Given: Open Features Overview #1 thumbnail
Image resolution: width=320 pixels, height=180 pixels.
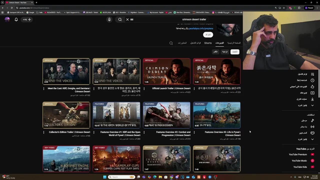Looking at the screenshot, I should point(116,115).
